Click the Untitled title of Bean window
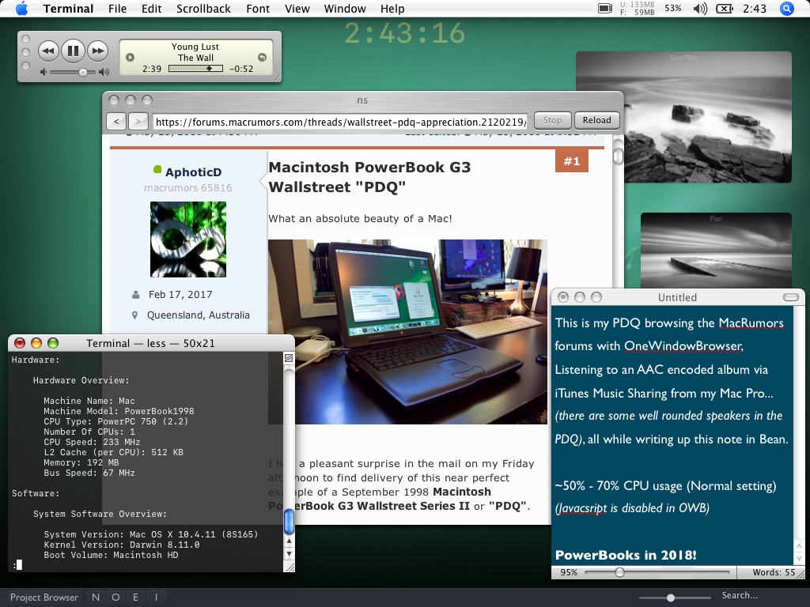Image resolution: width=810 pixels, height=607 pixels. [x=677, y=297]
